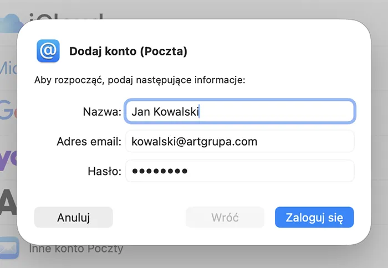Click the Adres email input field
This screenshot has width=388, height=268.
tap(240, 141)
